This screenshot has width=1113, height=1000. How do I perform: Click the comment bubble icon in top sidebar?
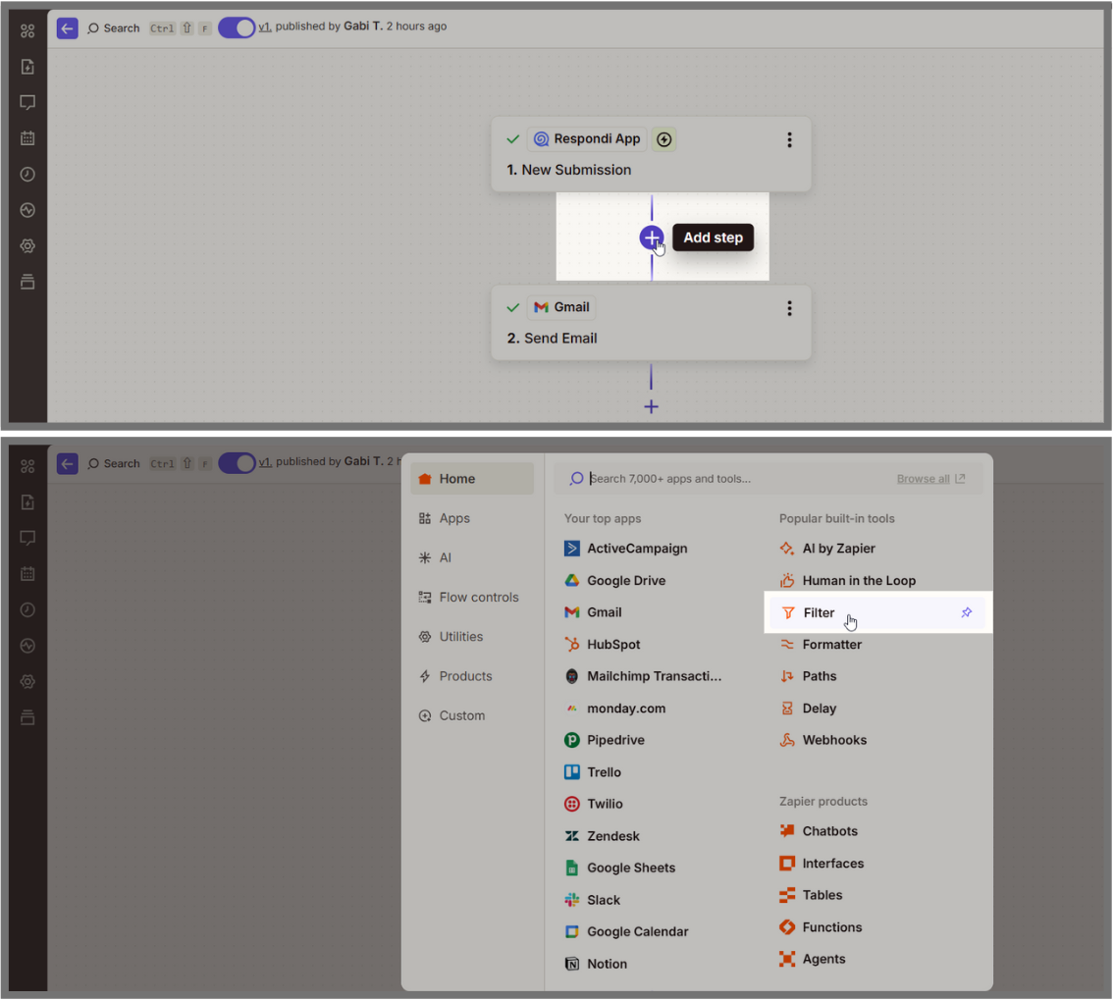coord(26,102)
